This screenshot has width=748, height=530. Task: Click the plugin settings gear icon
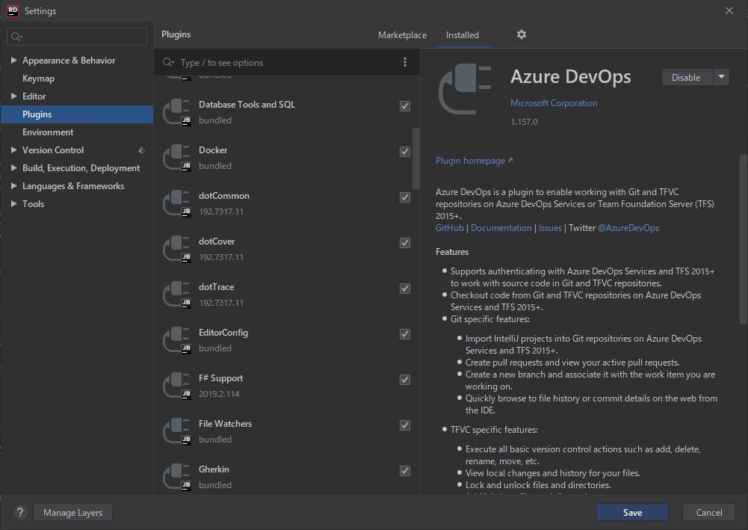point(522,34)
